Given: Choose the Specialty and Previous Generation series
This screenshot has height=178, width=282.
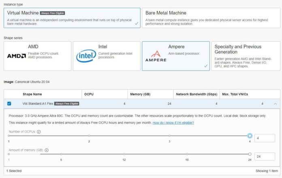Looking at the screenshot, I should (245, 56).
